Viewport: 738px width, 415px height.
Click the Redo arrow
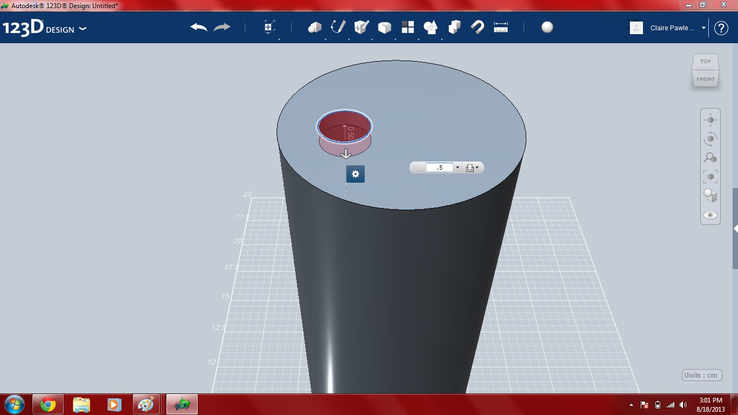(x=222, y=28)
